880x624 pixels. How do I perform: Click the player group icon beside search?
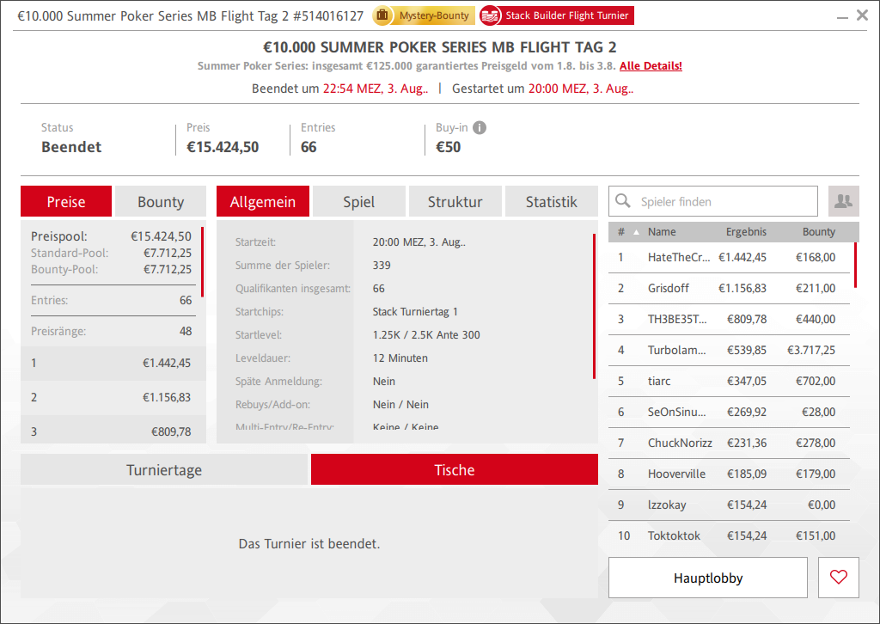click(x=843, y=201)
